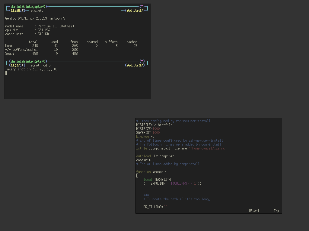
Task: Click the bindkey -v line
Action: click(145, 137)
